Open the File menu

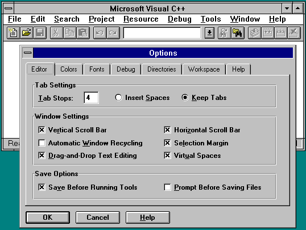[15, 19]
